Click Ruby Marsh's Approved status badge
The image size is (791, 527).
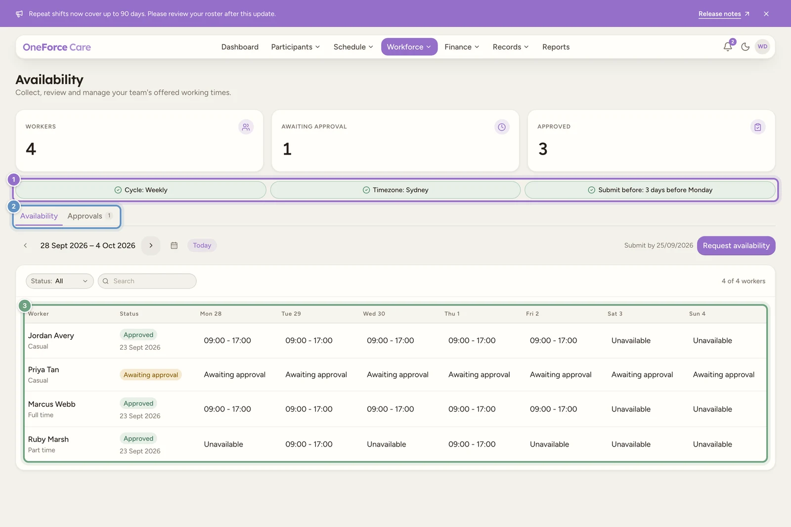click(138, 439)
